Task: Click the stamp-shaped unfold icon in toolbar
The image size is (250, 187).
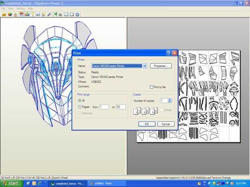Action: [x=15, y=14]
